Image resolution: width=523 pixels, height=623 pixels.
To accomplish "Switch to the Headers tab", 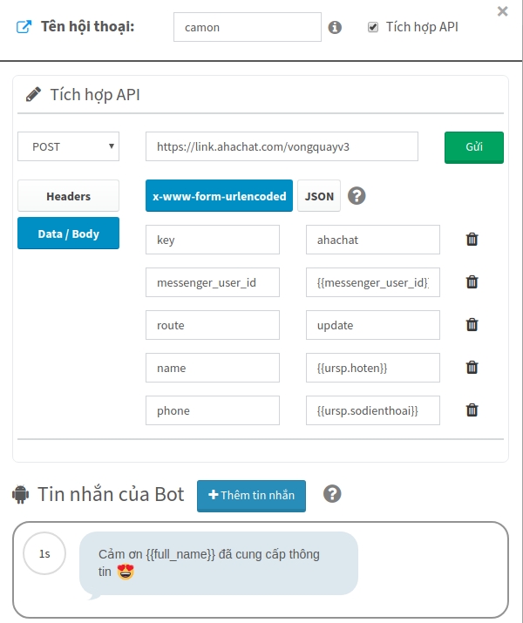I will 68,196.
